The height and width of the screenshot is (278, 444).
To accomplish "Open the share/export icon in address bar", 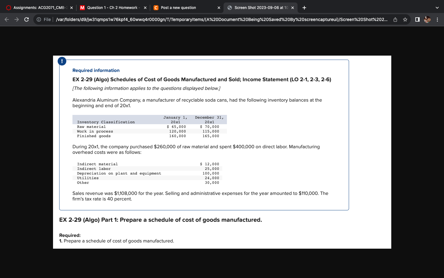I will click(395, 19).
